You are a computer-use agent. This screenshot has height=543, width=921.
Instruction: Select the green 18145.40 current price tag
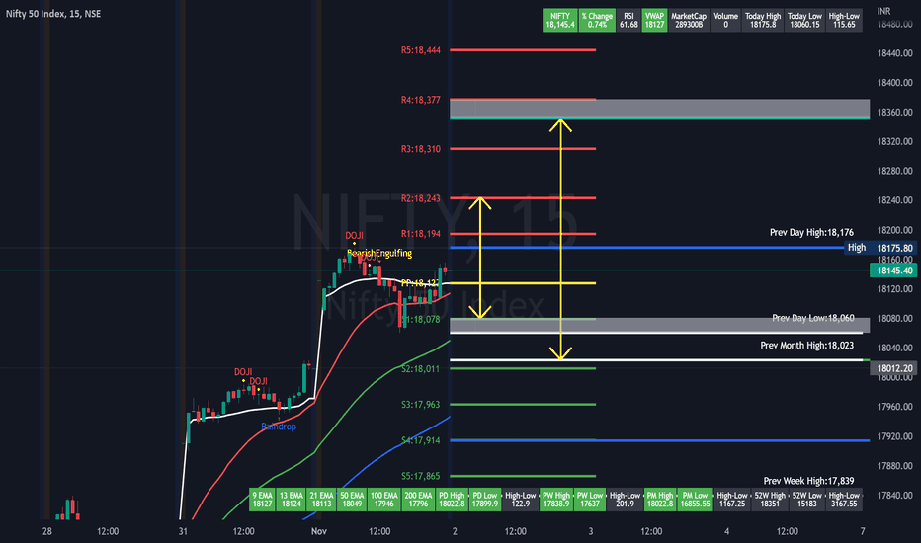coord(892,271)
